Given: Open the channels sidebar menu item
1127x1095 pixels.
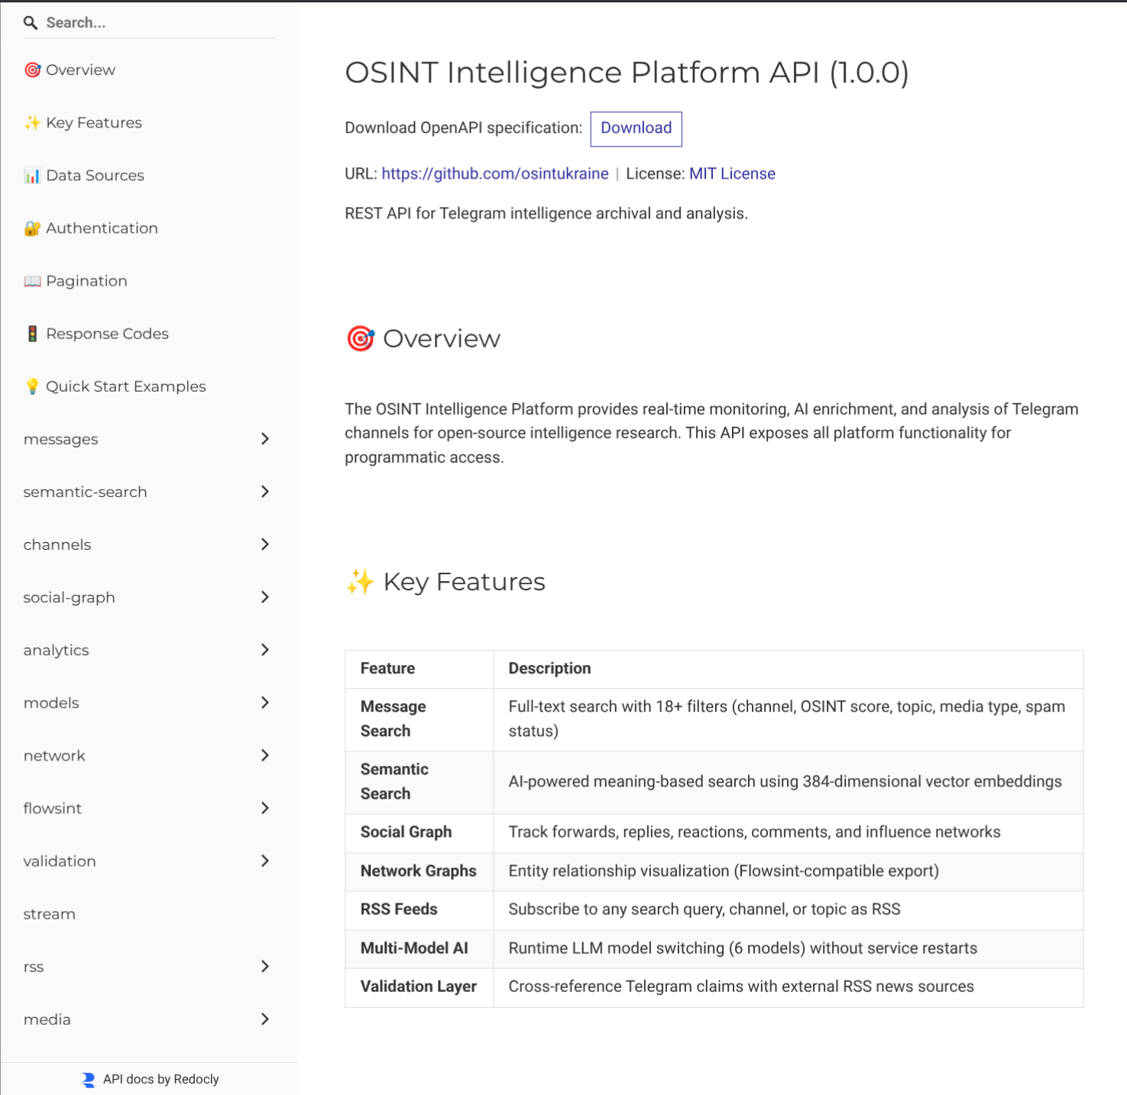Looking at the screenshot, I should 57,544.
